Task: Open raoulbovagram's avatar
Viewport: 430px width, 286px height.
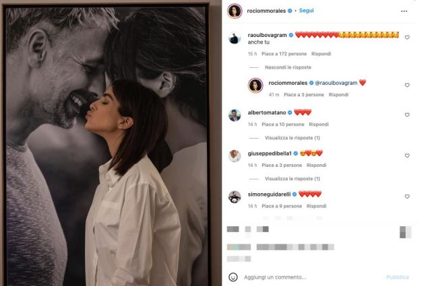Action: tap(235, 38)
